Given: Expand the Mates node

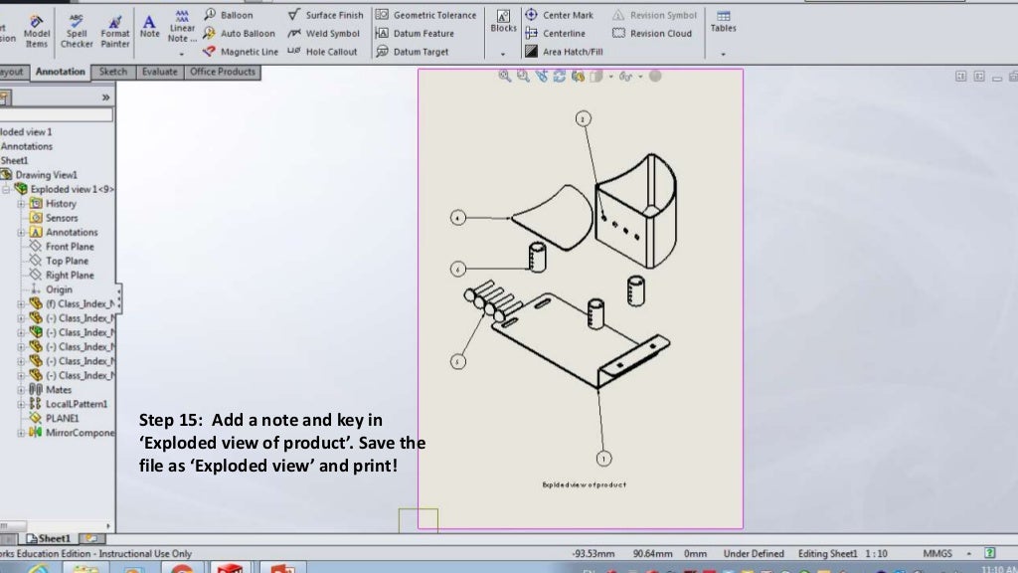Looking at the screenshot, I should pyautogui.click(x=21, y=390).
